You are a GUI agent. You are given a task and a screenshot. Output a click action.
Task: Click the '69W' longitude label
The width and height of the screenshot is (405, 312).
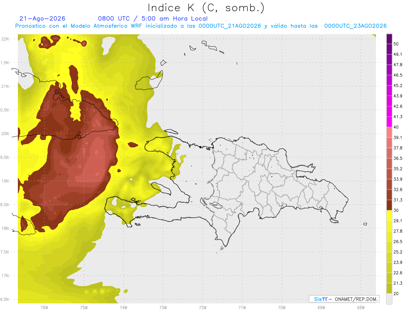pos(321,308)
